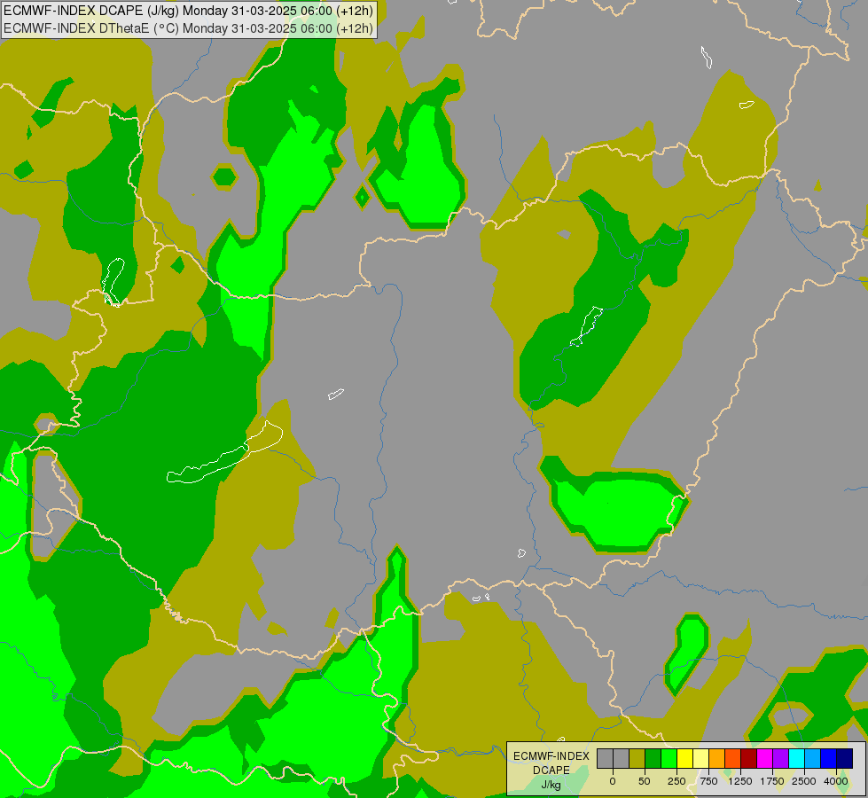Click the olive legend swatch between 0 and 50

(637, 758)
